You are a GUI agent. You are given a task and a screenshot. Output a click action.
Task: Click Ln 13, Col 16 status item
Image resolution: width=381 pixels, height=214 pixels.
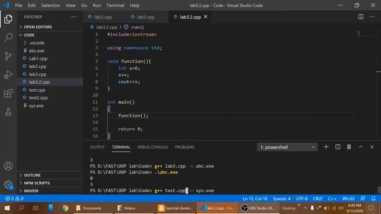point(255,199)
